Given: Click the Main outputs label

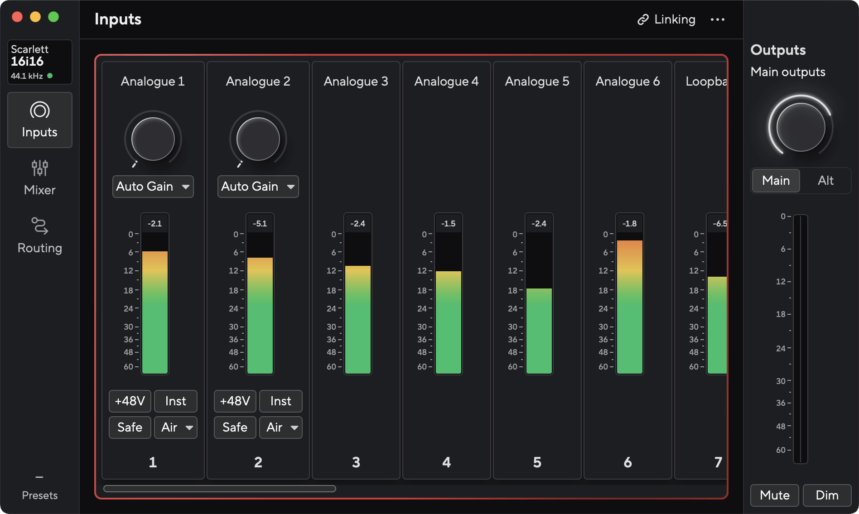Looking at the screenshot, I should coord(788,72).
